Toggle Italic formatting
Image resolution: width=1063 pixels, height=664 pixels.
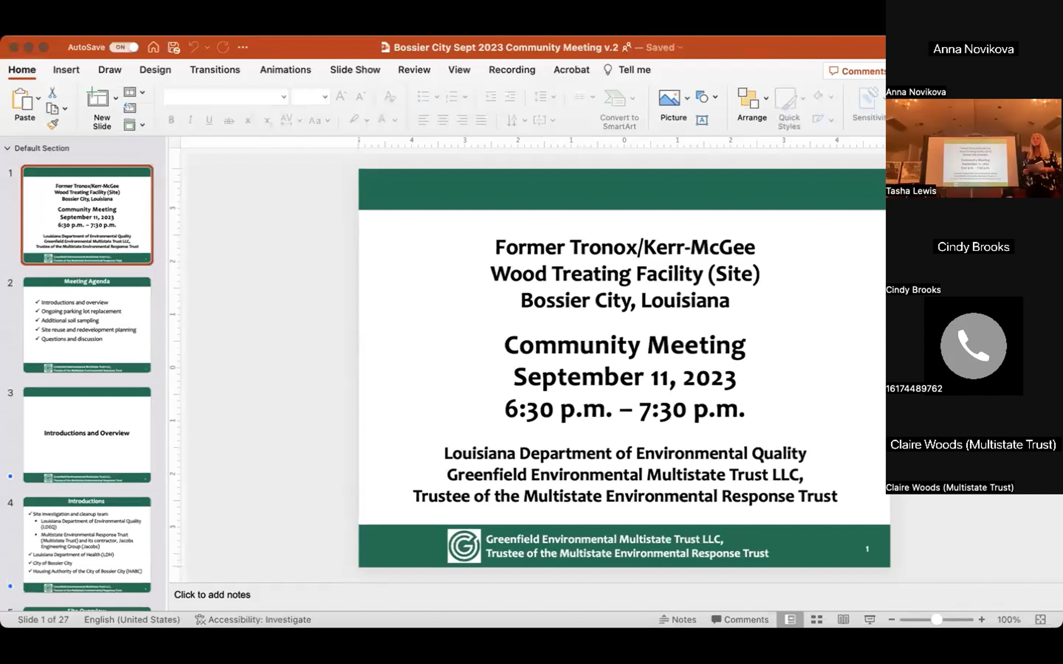[190, 120]
